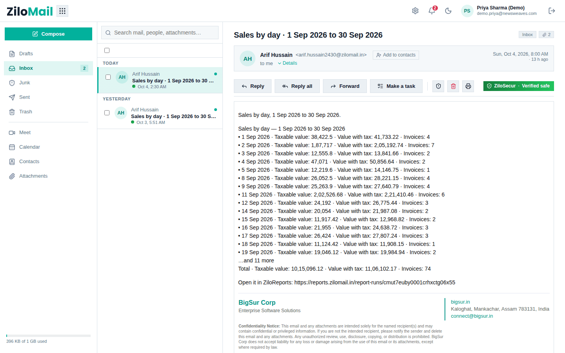The height and width of the screenshot is (353, 565).
Task: Open notifications bell
Action: [x=432, y=11]
